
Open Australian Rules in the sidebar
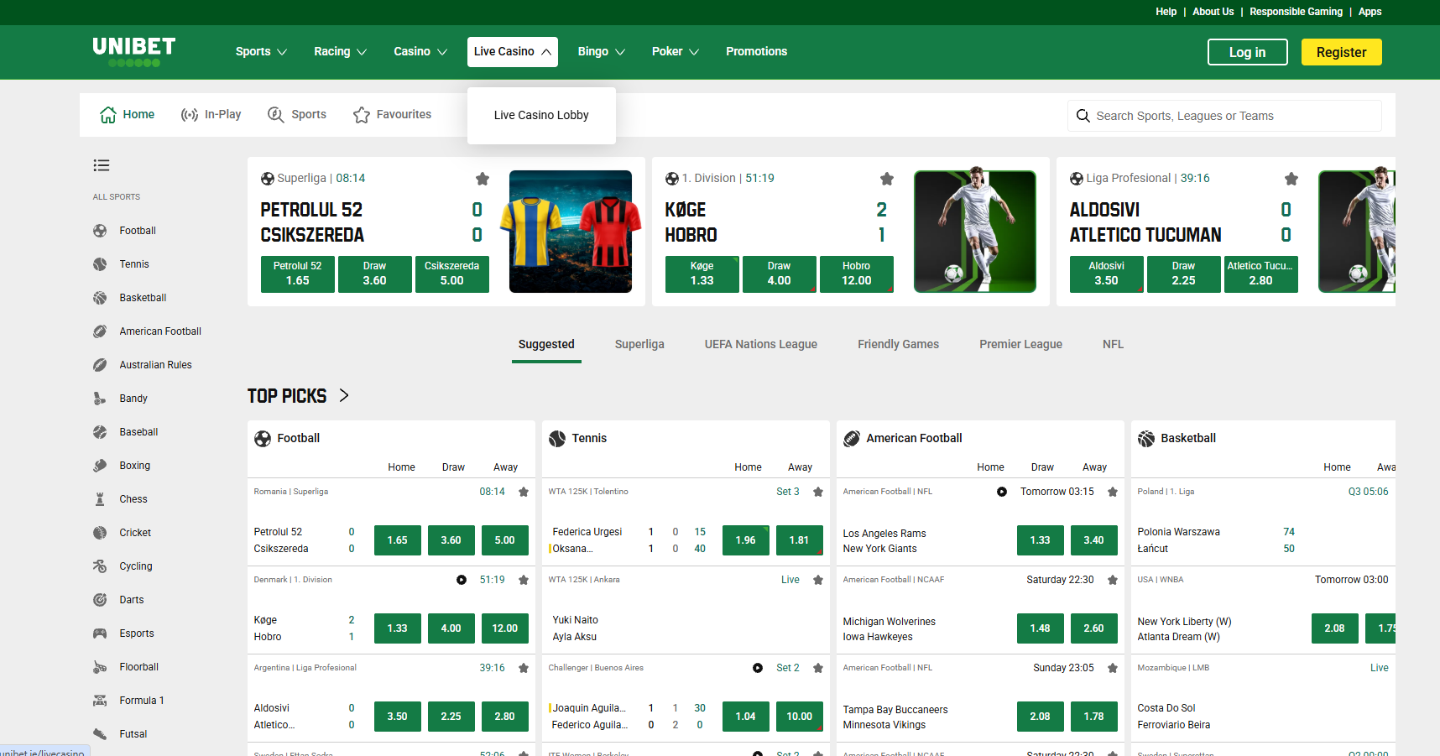[x=155, y=365]
